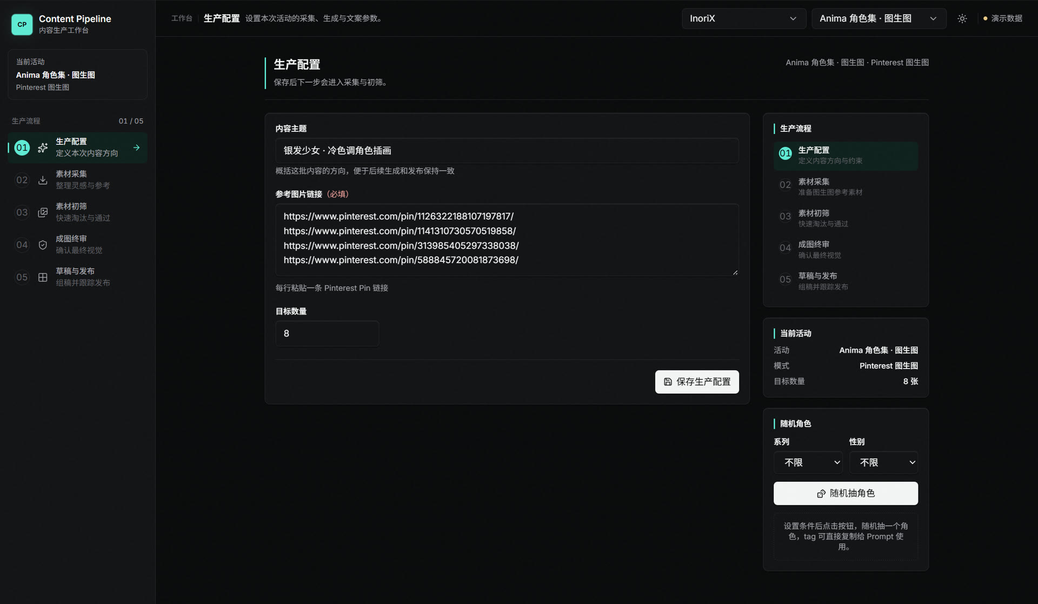Click the shield icon beside 成图终审 in the left sidebar
The width and height of the screenshot is (1038, 604).
pos(43,245)
